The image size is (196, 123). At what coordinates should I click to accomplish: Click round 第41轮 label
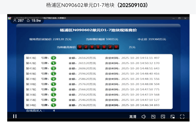(x=31, y=68)
